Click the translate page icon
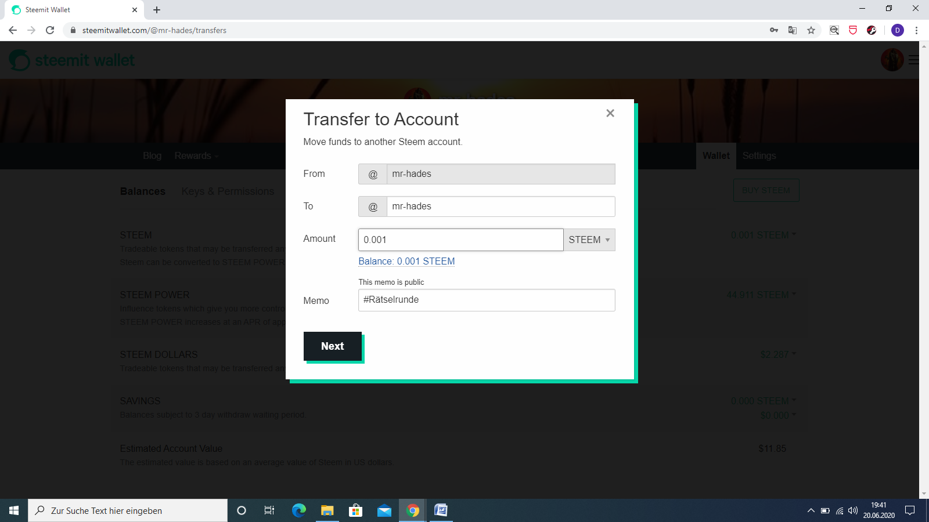Viewport: 929px width, 522px height. pyautogui.click(x=793, y=30)
